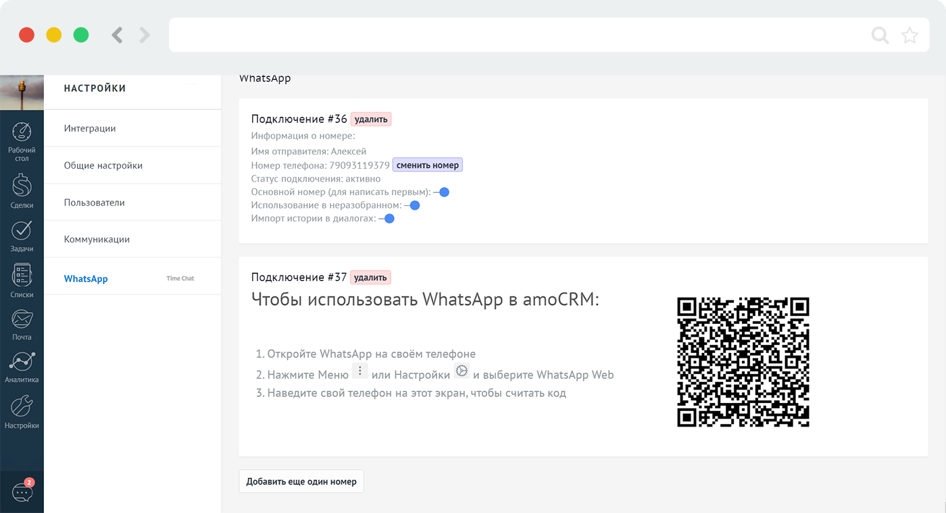946x513 pixels.
Task: Delete Подключение #37 with удалить button
Action: click(370, 277)
